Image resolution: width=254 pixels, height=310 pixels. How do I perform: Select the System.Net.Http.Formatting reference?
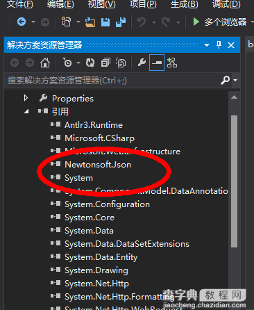pyautogui.click(x=119, y=297)
